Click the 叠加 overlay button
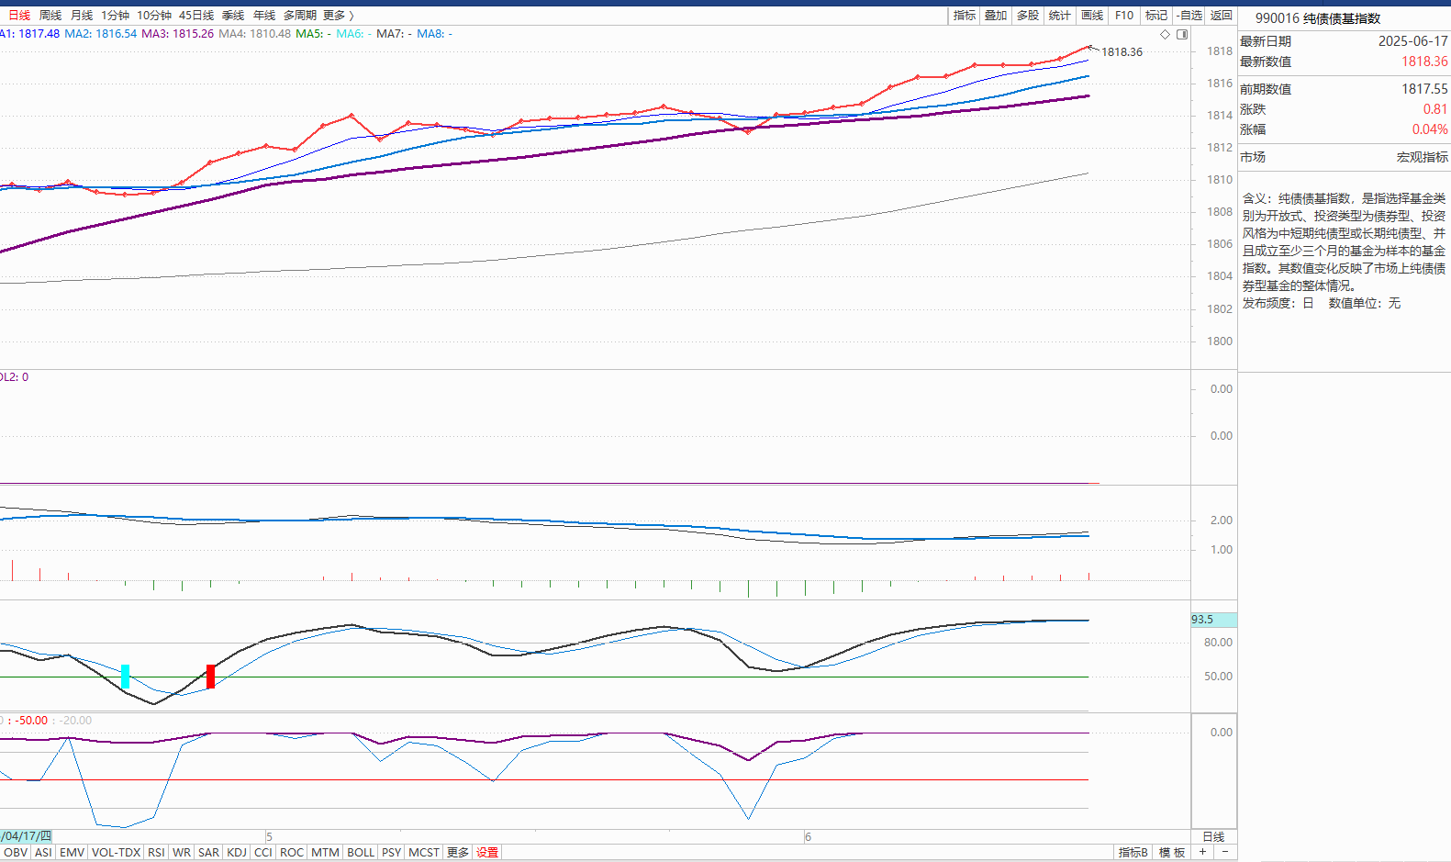 click(996, 16)
